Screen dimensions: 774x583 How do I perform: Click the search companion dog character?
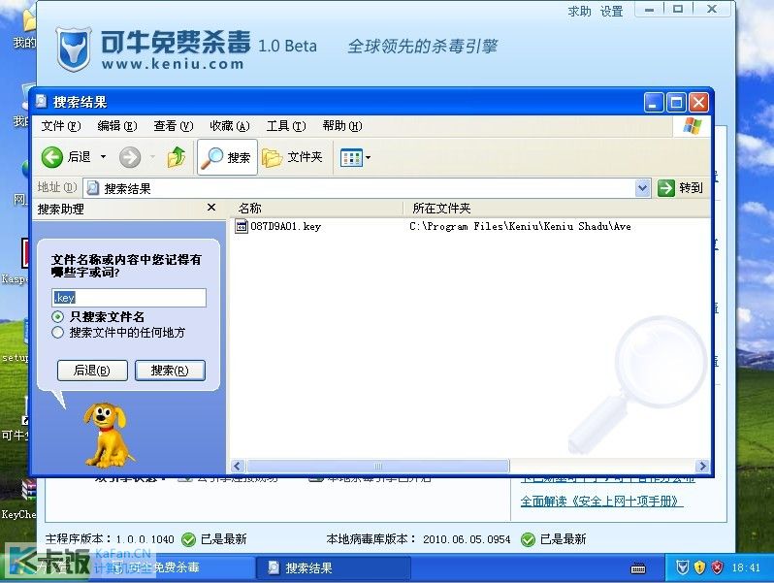(x=108, y=436)
